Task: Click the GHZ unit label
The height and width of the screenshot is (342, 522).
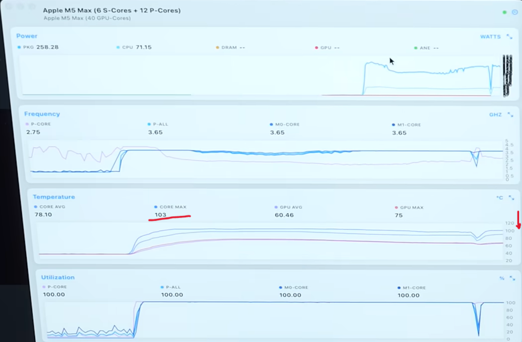Action: 495,115
